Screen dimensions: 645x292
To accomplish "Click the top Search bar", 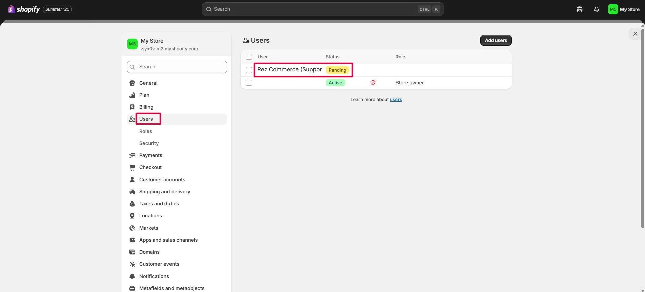I will 322,9.
